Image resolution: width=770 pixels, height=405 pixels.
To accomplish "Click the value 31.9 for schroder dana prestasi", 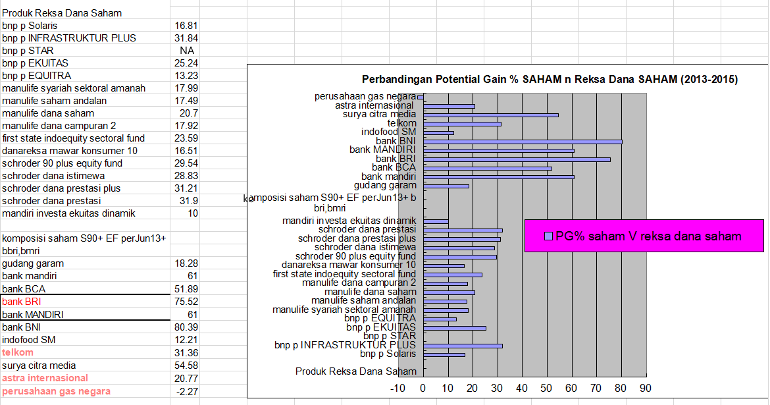I will point(185,201).
